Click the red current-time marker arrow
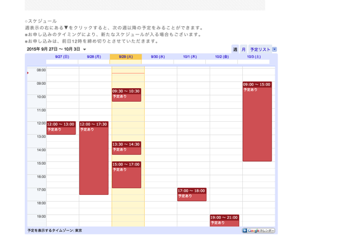 pyautogui.click(x=27, y=73)
